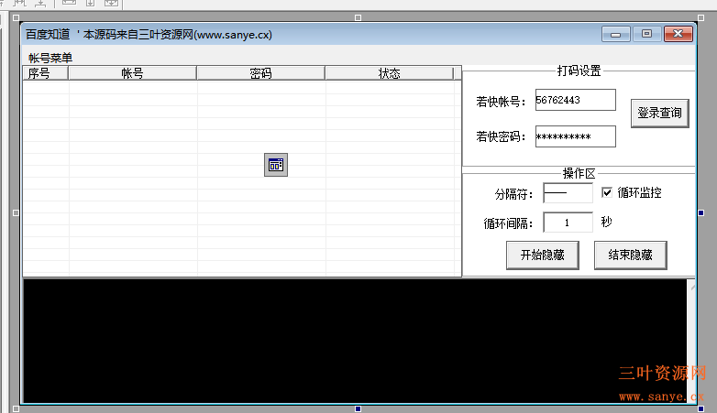717x413 pixels.
Task: Click the form's maximize button
Action: 646,34
